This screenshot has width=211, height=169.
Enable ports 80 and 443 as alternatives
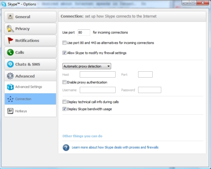tap(64, 43)
